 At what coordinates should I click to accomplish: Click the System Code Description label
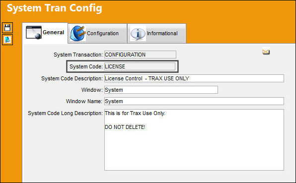tap(72, 78)
